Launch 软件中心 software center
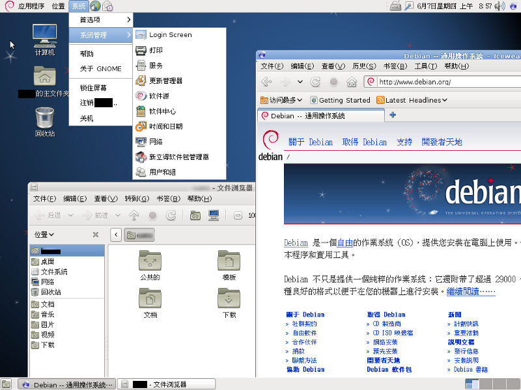This screenshot has width=521, height=390. (x=179, y=111)
